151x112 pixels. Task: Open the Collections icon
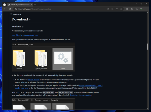click(x=137, y=9)
